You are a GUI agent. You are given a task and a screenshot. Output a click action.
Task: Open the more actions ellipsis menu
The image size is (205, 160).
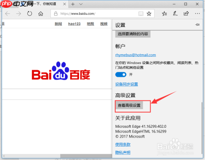pos(197,13)
